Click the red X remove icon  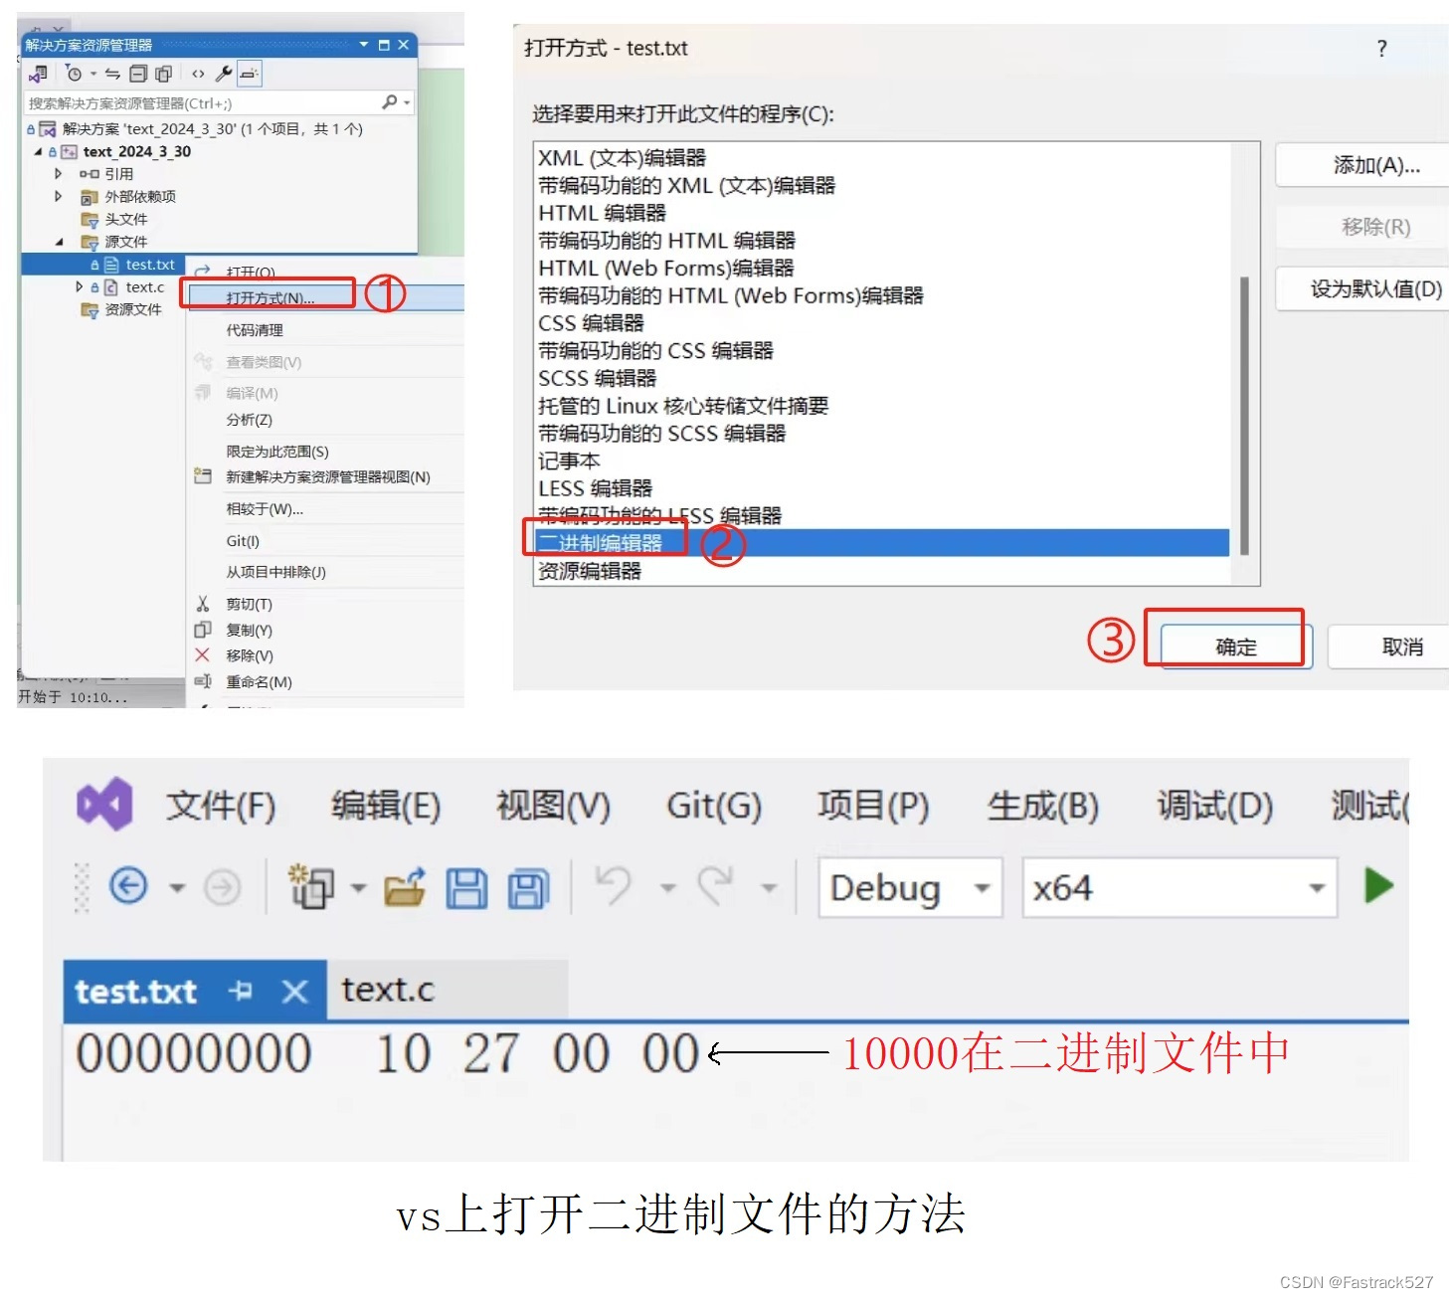[x=202, y=654]
